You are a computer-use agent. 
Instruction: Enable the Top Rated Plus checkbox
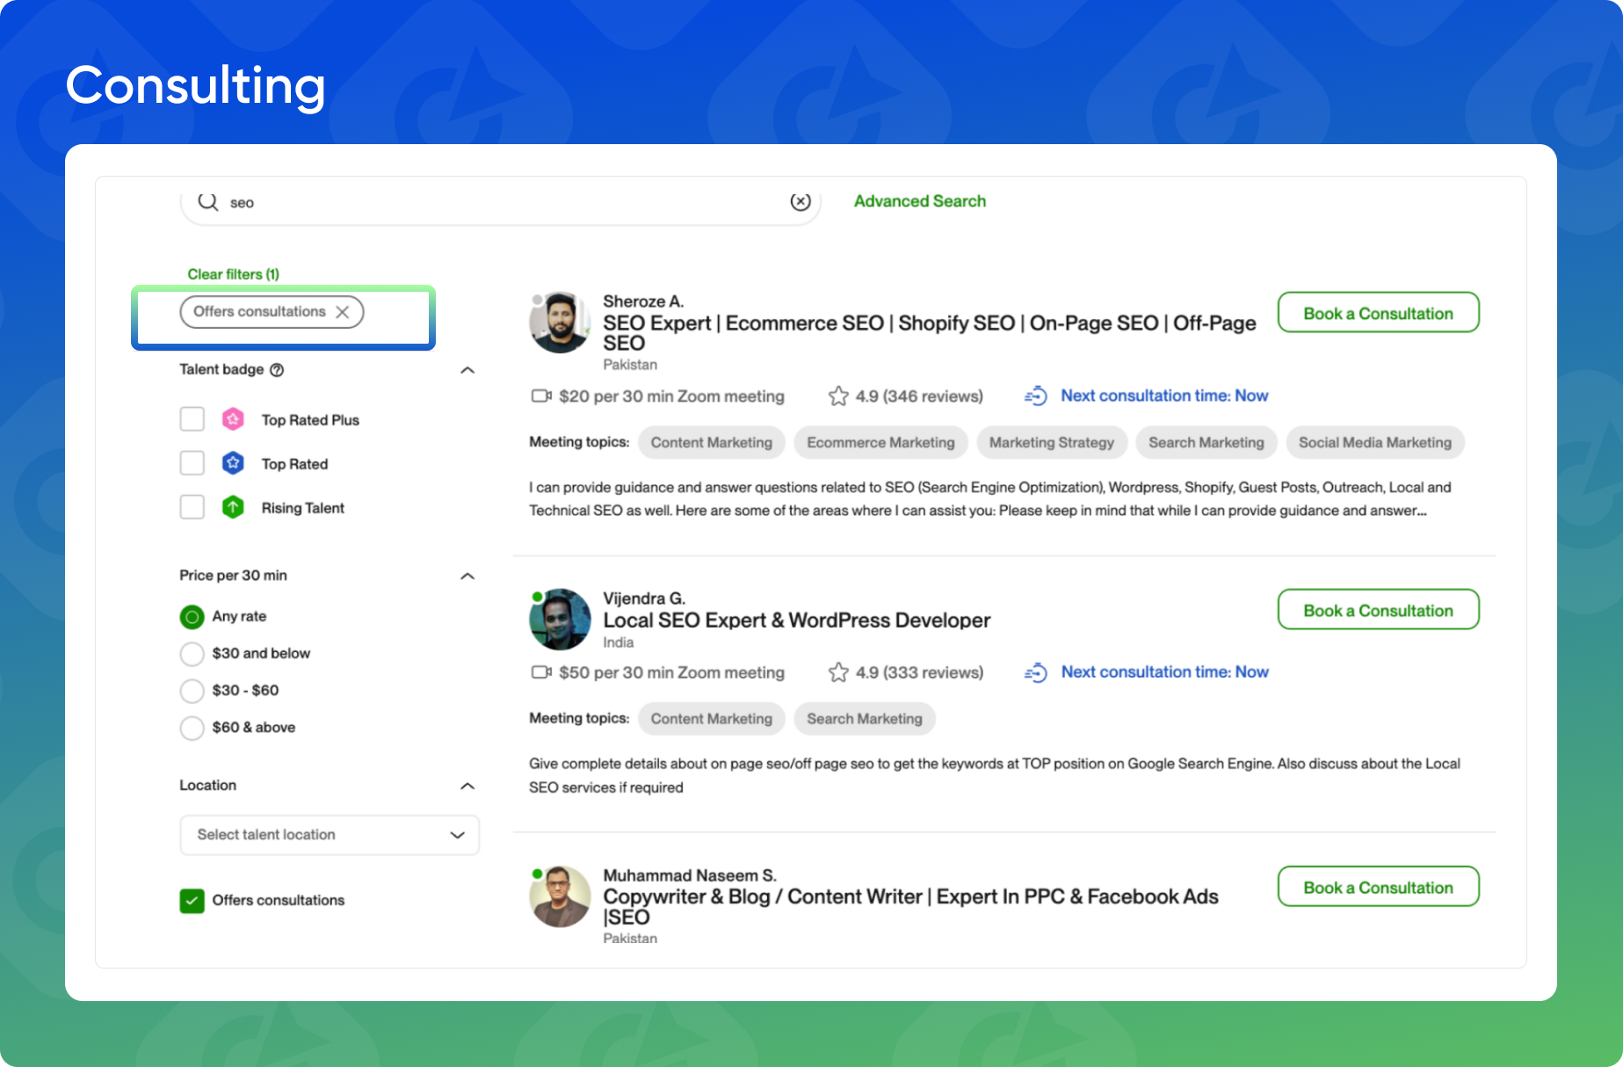(192, 419)
